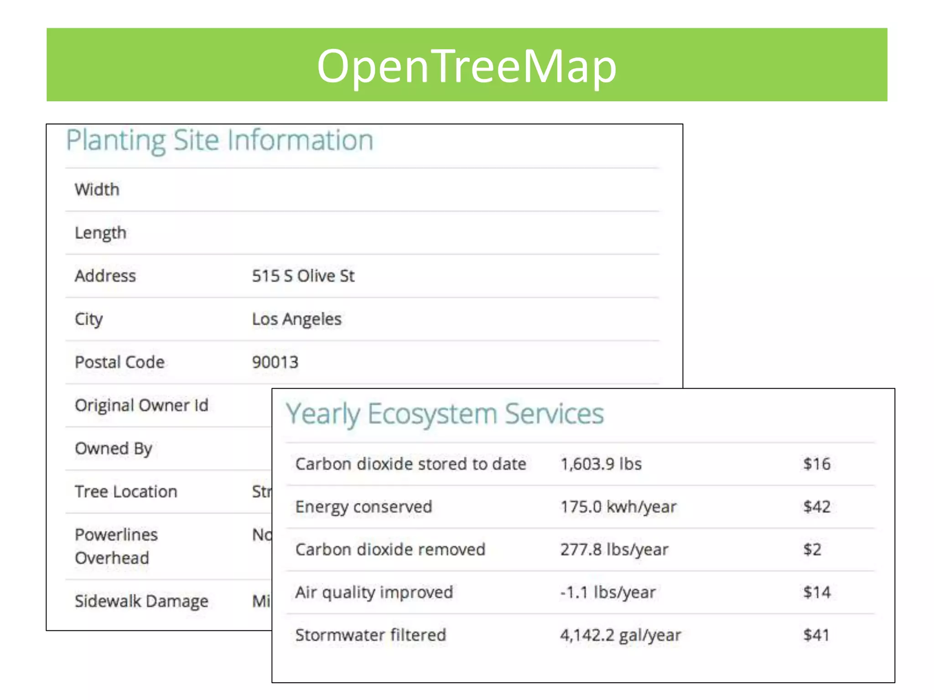Screen dimensions: 934x700
Task: Select the 175.0 kwh/year value
Action: tap(618, 507)
